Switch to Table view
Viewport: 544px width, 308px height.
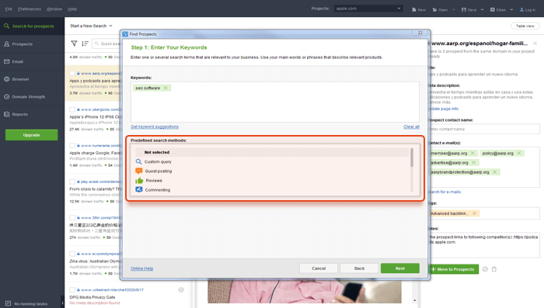pyautogui.click(x=525, y=26)
